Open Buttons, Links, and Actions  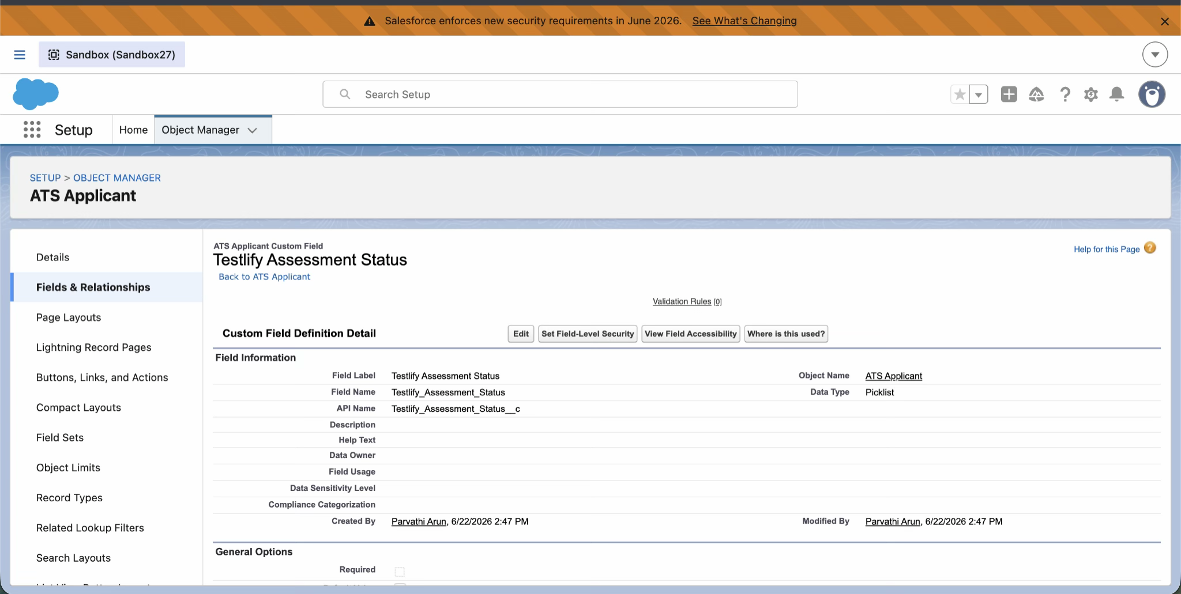(x=102, y=377)
